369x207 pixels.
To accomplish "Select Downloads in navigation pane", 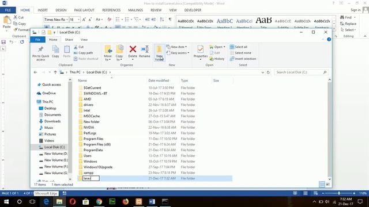I will [x=52, y=121].
